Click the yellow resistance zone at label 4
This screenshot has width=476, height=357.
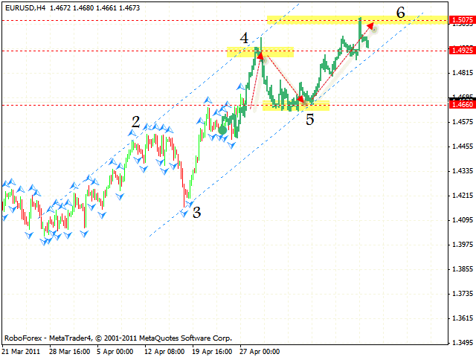click(260, 51)
